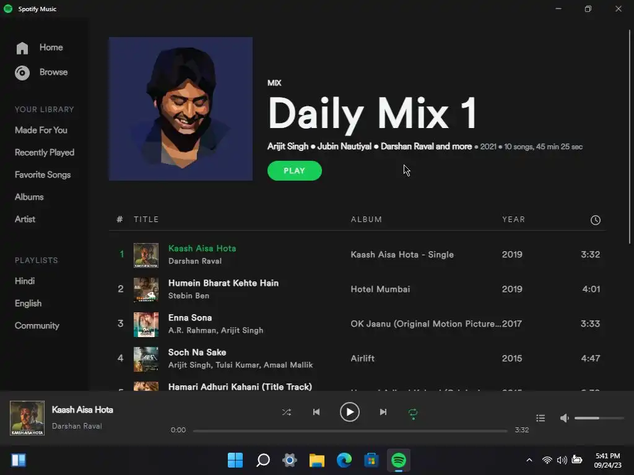The width and height of the screenshot is (634, 475).
Task: Select song Soch Na Sake
Action: (x=197, y=352)
